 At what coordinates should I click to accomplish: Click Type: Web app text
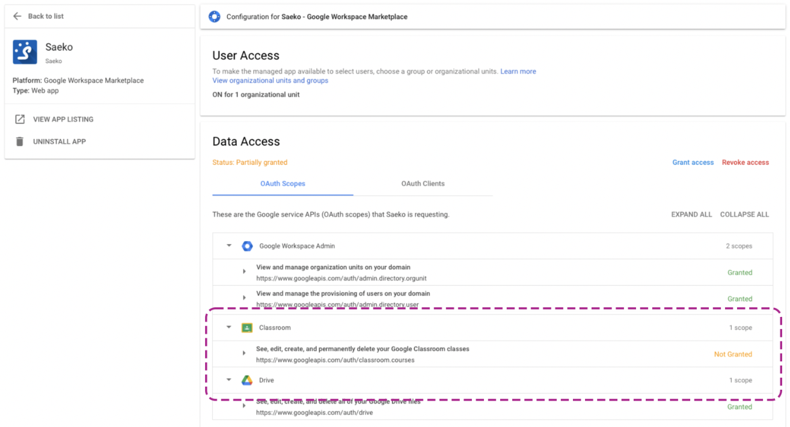[x=35, y=91]
